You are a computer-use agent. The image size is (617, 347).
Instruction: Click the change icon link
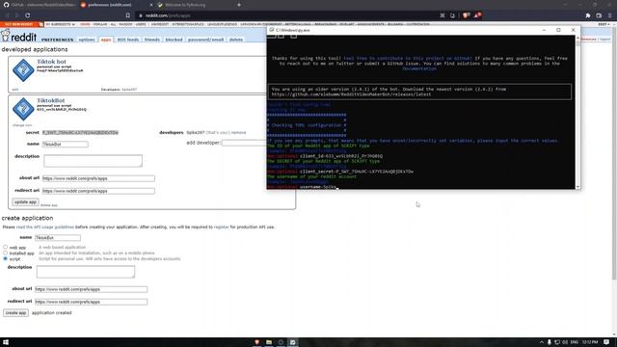click(22, 125)
